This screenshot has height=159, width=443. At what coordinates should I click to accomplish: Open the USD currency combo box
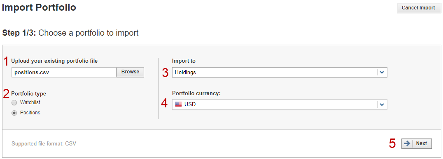(x=280, y=104)
